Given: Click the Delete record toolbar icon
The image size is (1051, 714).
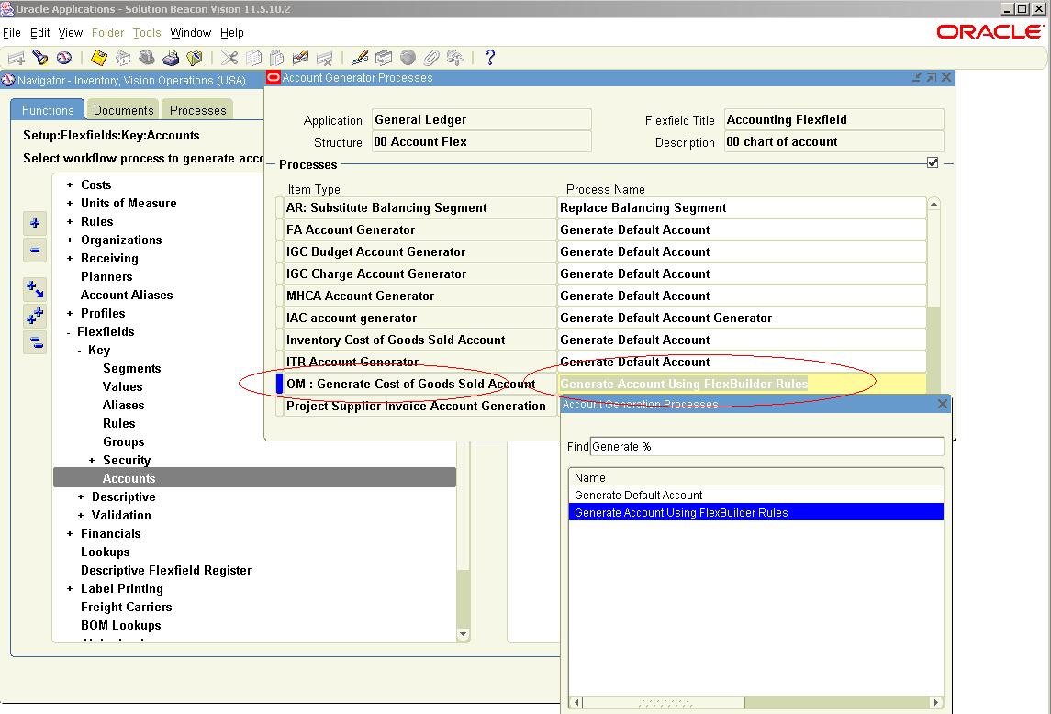Looking at the screenshot, I should 324,58.
